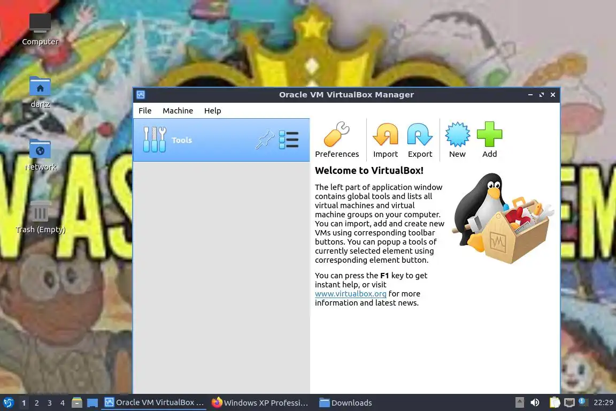Minimize the VirtualBox Manager window
Screen dimensions: 616x411
click(530, 95)
